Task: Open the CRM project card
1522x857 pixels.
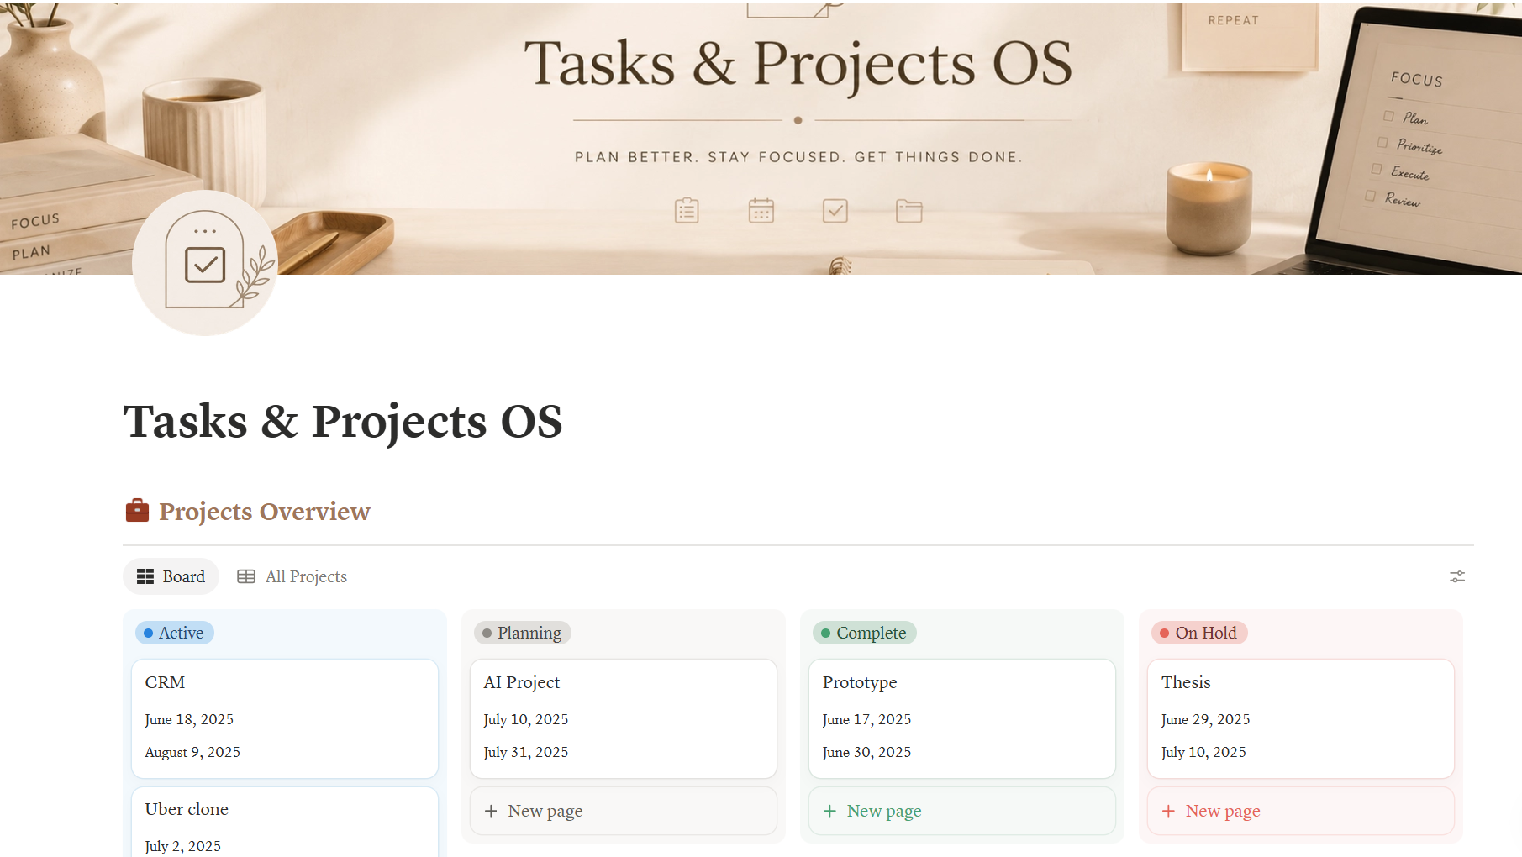Action: (x=285, y=718)
